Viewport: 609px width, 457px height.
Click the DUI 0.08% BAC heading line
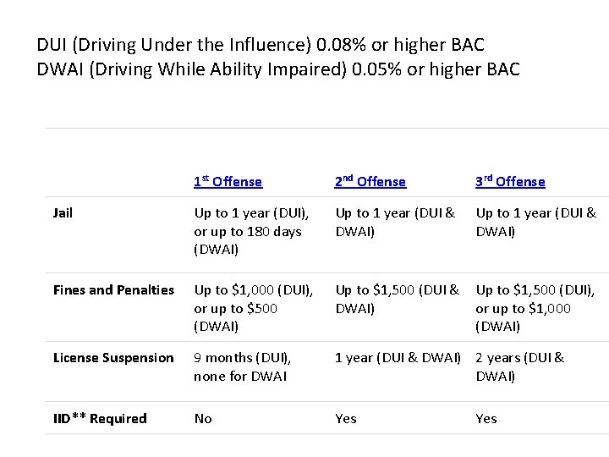point(261,42)
